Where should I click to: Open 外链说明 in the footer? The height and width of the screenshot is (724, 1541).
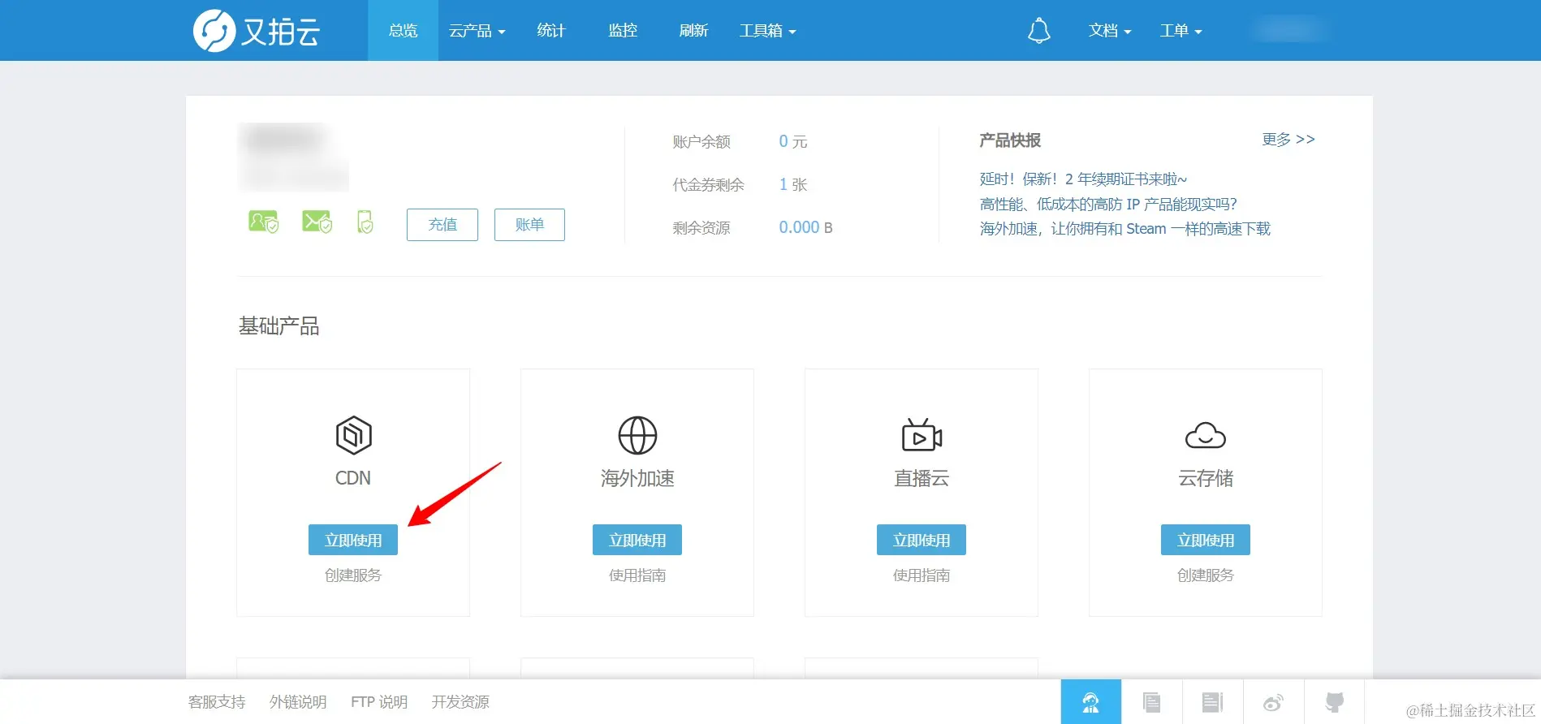click(x=298, y=702)
